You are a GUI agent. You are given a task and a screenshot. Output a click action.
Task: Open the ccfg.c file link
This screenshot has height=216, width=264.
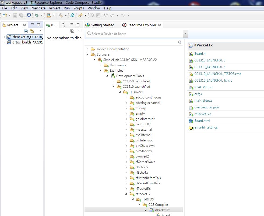pyautogui.click(x=198, y=94)
